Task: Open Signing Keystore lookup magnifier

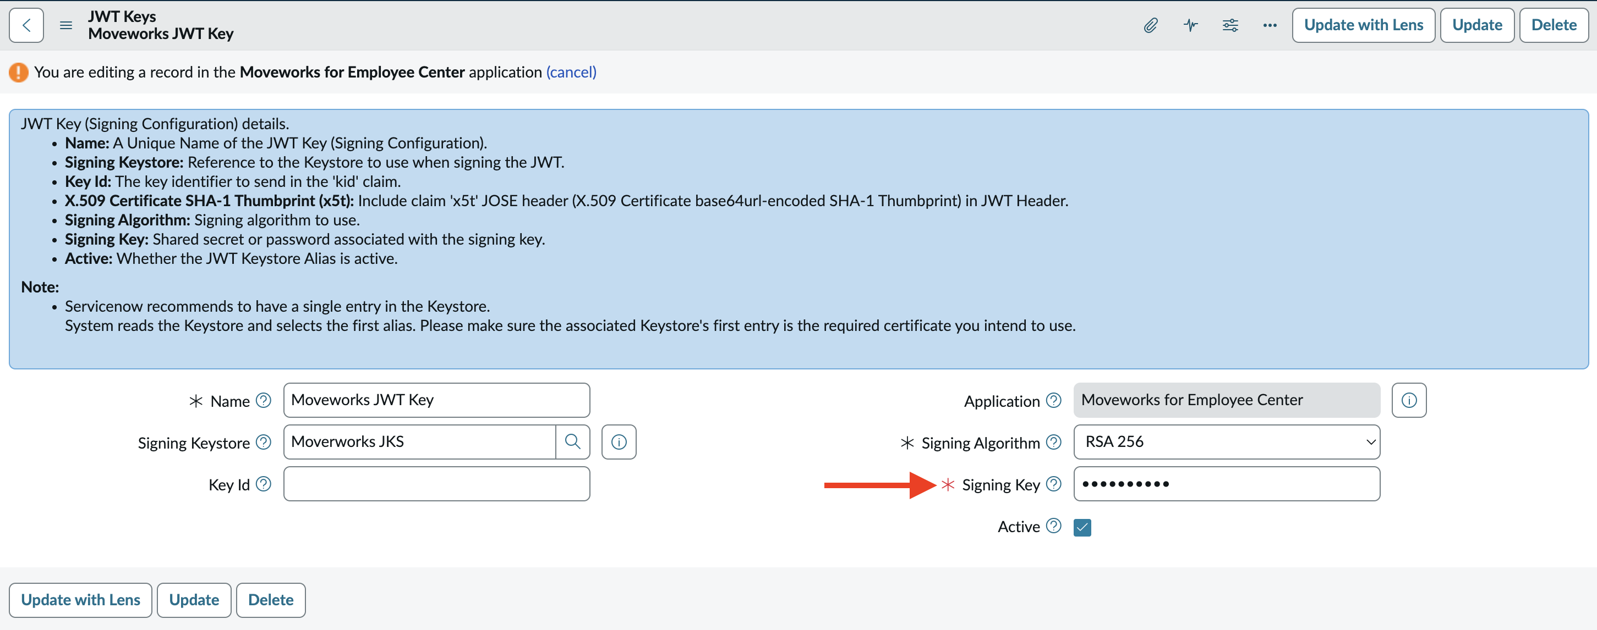Action: click(x=573, y=441)
